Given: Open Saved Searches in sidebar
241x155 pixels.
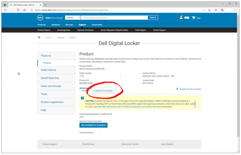Looking at the screenshot, I should [x=56, y=78].
